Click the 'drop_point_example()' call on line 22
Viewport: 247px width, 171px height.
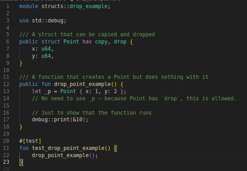pos(63,155)
